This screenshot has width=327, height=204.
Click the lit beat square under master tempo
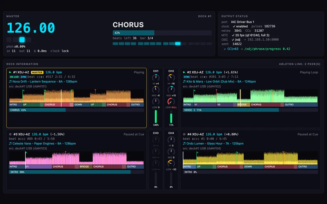pyautogui.click(x=22, y=40)
